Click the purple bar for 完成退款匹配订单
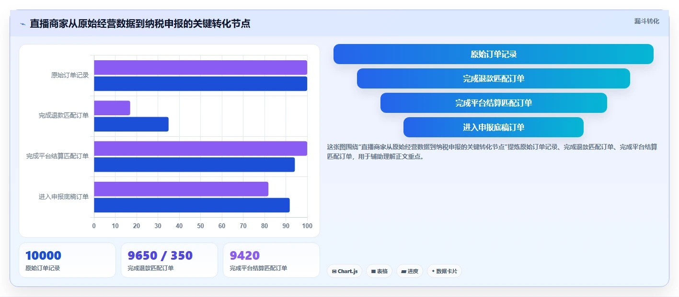The image size is (679, 297). pyautogui.click(x=112, y=108)
